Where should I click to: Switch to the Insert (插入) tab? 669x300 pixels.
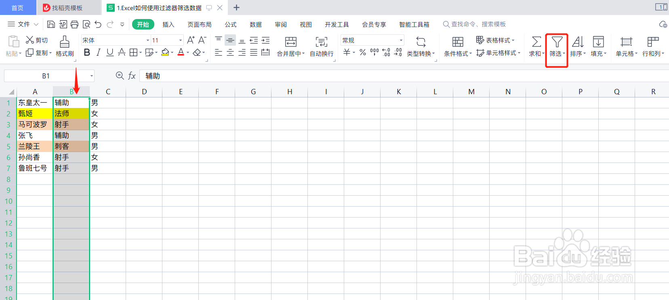pyautogui.click(x=168, y=25)
